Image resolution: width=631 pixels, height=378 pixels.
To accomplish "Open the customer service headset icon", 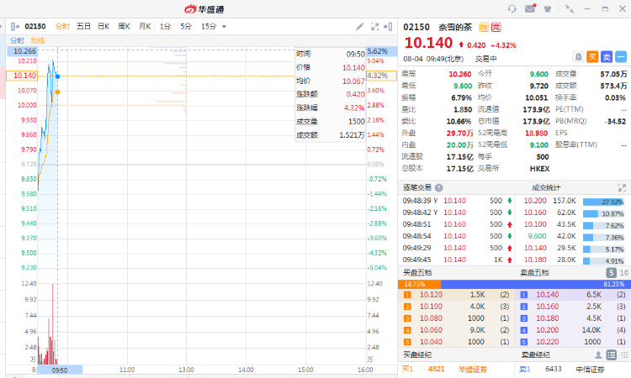I will point(512,8).
